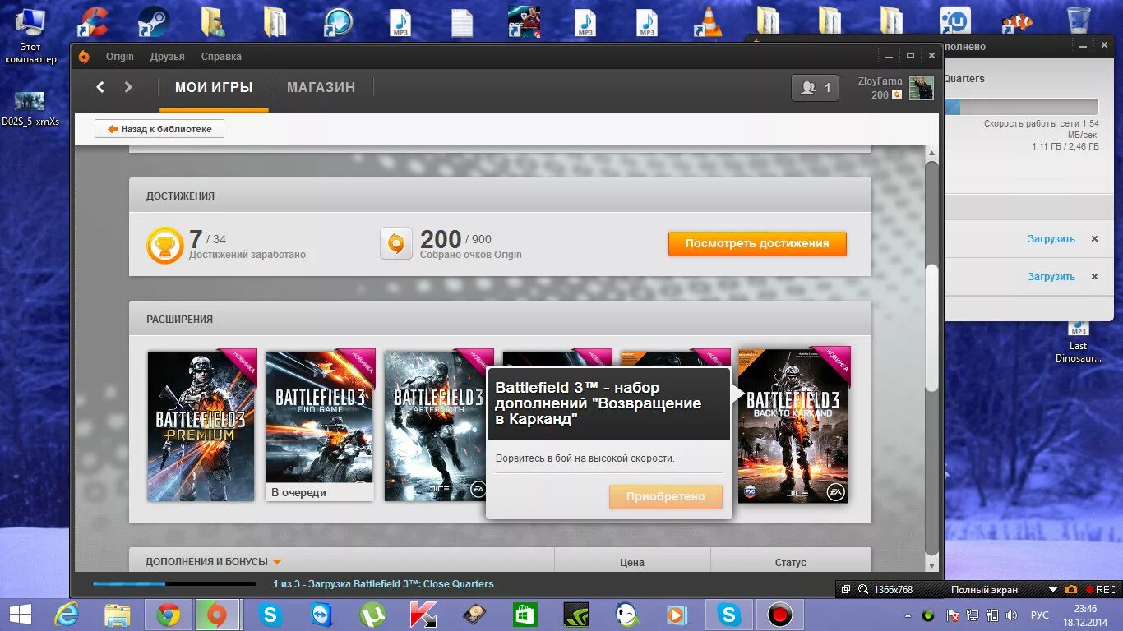Click the Цена column header
Viewport: 1123px width, 631px height.
632,563
